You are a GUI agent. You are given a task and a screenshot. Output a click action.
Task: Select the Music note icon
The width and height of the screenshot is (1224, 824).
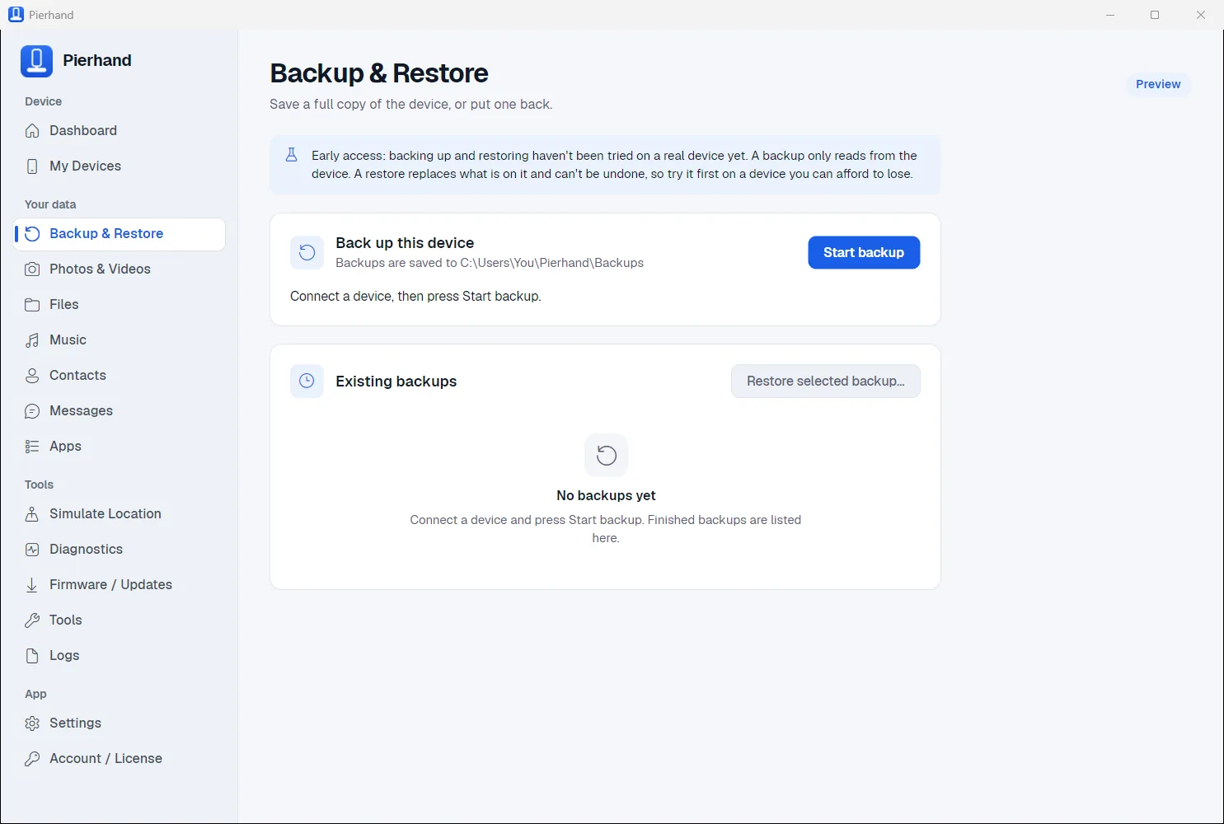pos(32,340)
